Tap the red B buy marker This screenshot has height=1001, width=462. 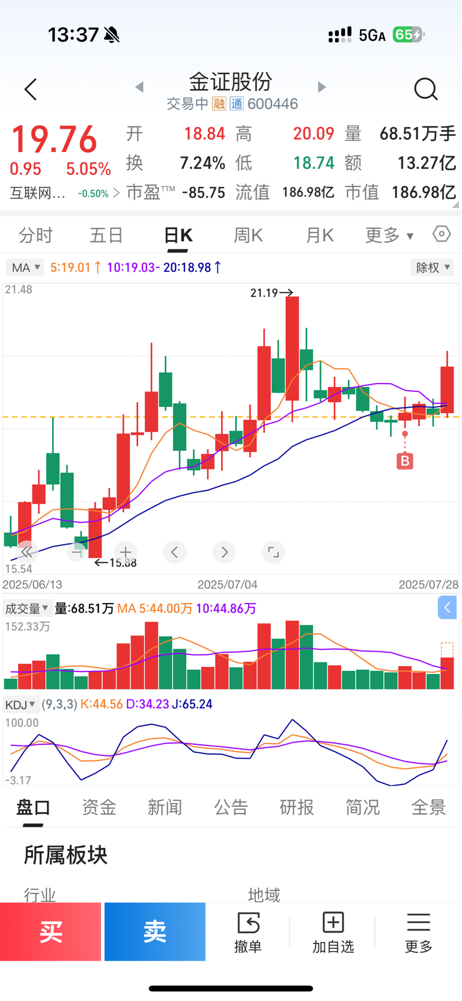(405, 461)
